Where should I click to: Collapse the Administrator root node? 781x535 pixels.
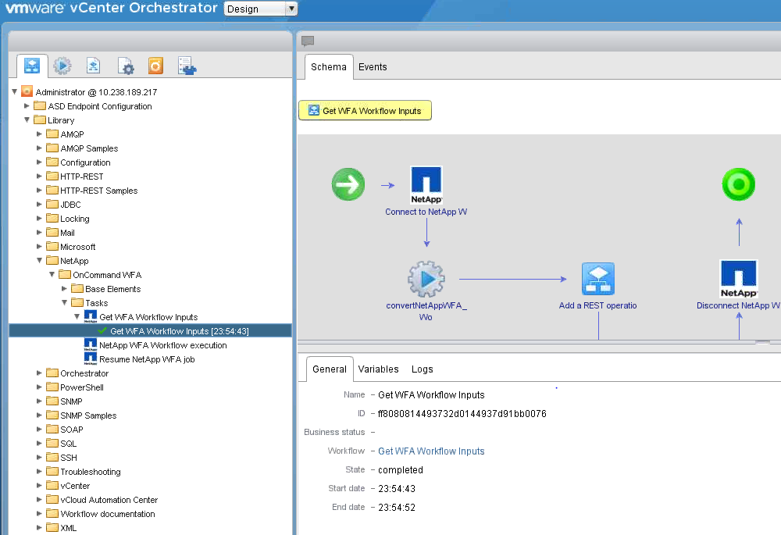click(14, 91)
